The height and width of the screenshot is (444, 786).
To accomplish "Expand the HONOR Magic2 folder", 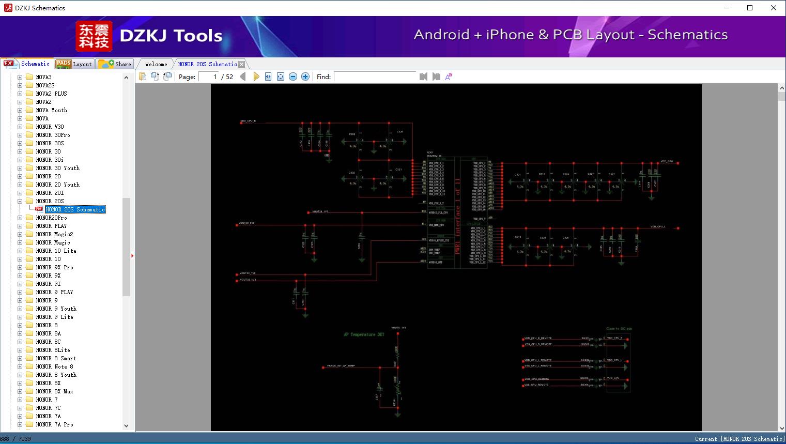I will pyautogui.click(x=20, y=234).
